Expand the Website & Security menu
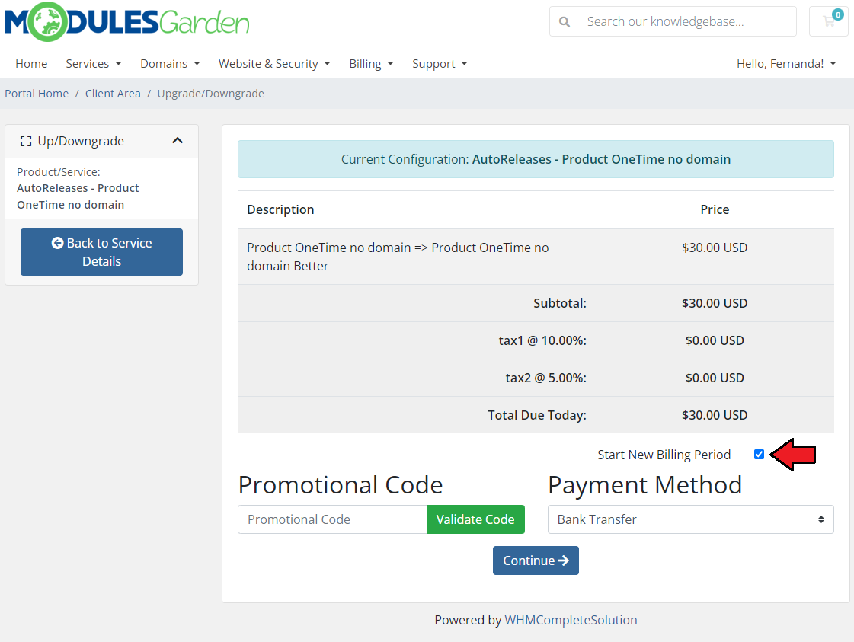 (274, 64)
